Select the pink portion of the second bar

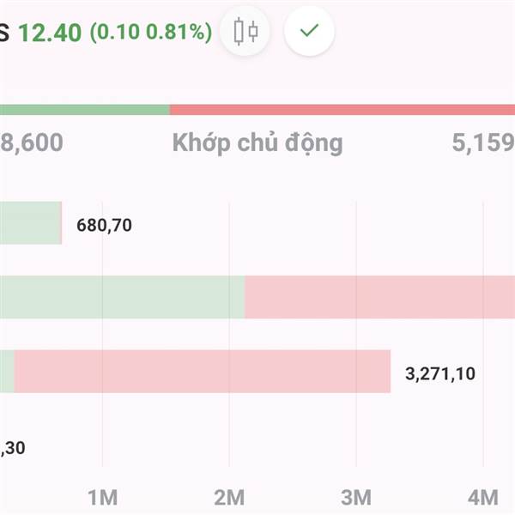379,297
